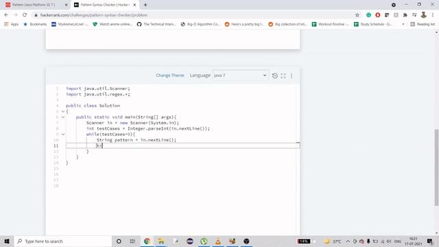The image size is (439, 247).
Task: Open the notification center
Action: 430,241
